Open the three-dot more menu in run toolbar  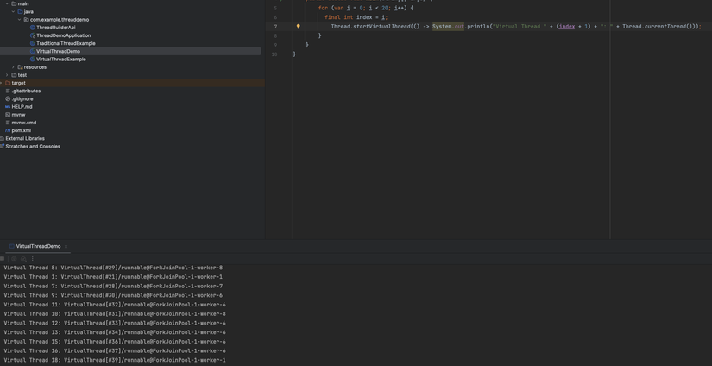32,259
